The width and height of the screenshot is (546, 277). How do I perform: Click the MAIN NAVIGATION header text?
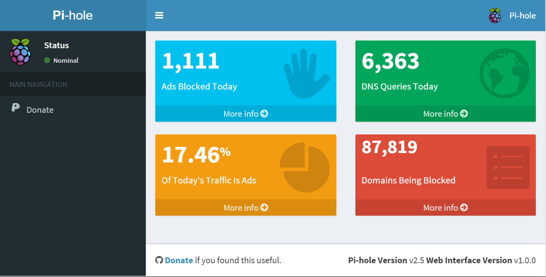point(38,84)
